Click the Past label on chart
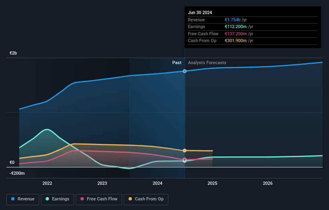Screen dimensions: 329x210 pos(177,63)
